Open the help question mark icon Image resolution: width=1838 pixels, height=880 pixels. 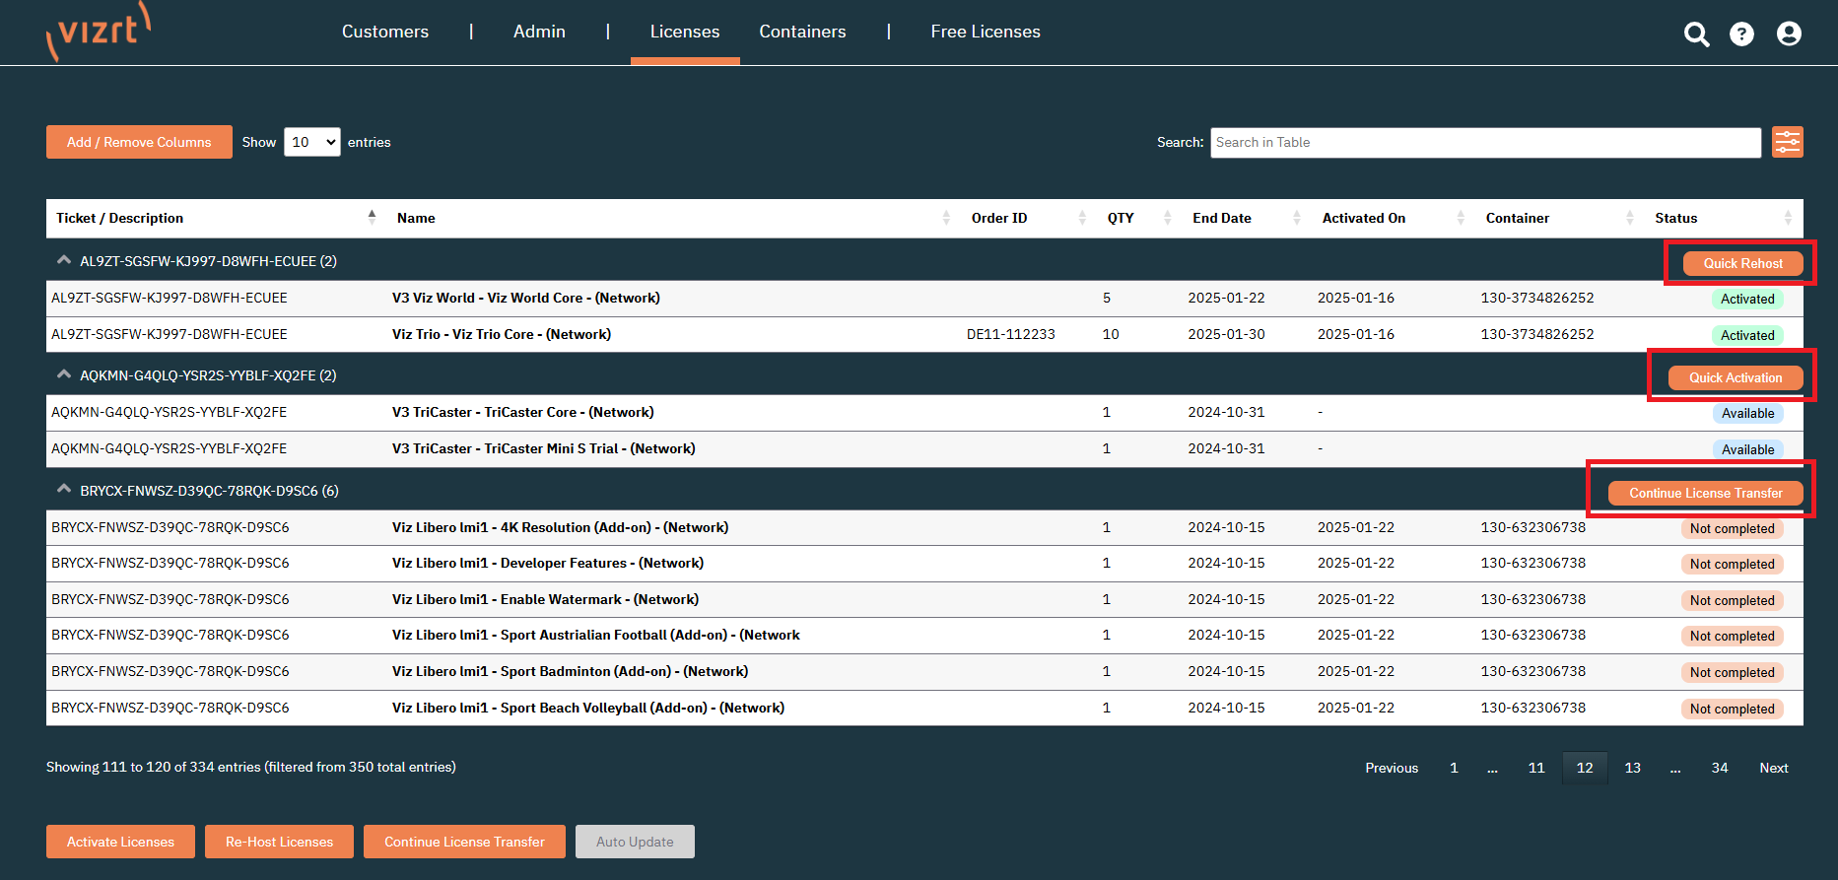[1741, 34]
